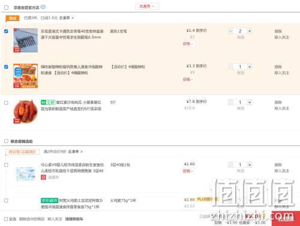
Task: Click the cross-store discount tag label
Action: 22,152
